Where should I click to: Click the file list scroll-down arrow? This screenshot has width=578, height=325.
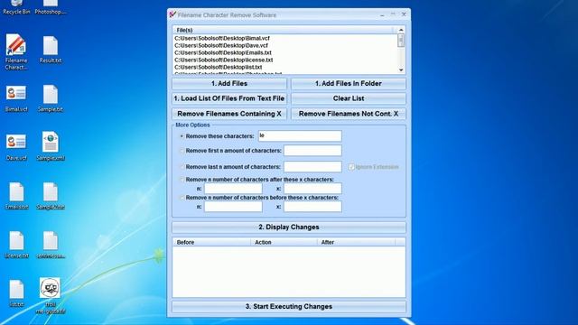pos(401,70)
